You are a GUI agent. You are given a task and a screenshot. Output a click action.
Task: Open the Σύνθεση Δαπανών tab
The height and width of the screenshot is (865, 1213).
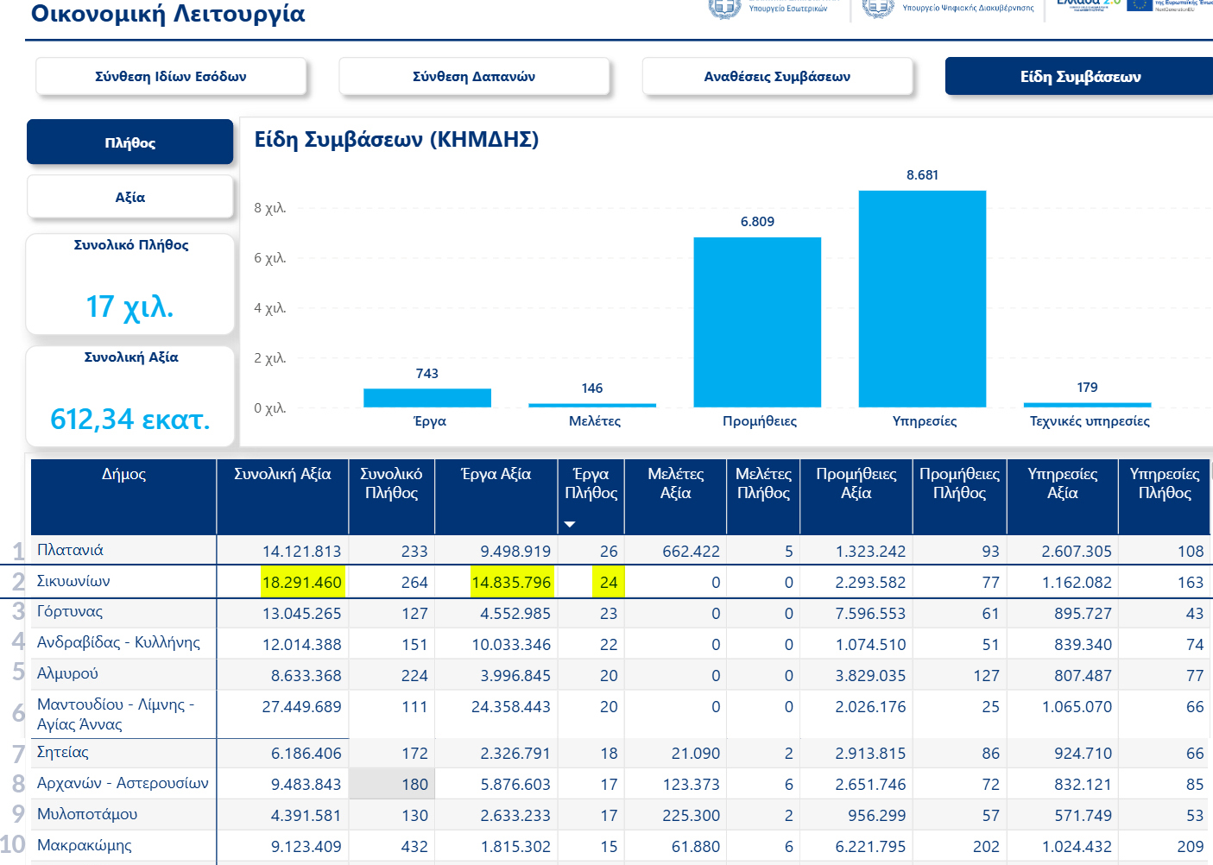(474, 77)
